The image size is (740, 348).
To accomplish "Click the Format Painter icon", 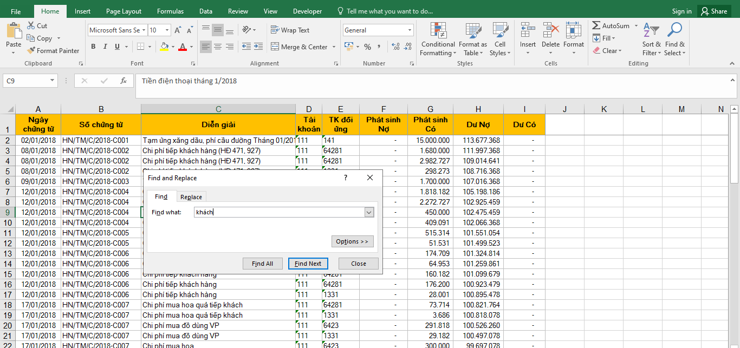I will pos(31,51).
